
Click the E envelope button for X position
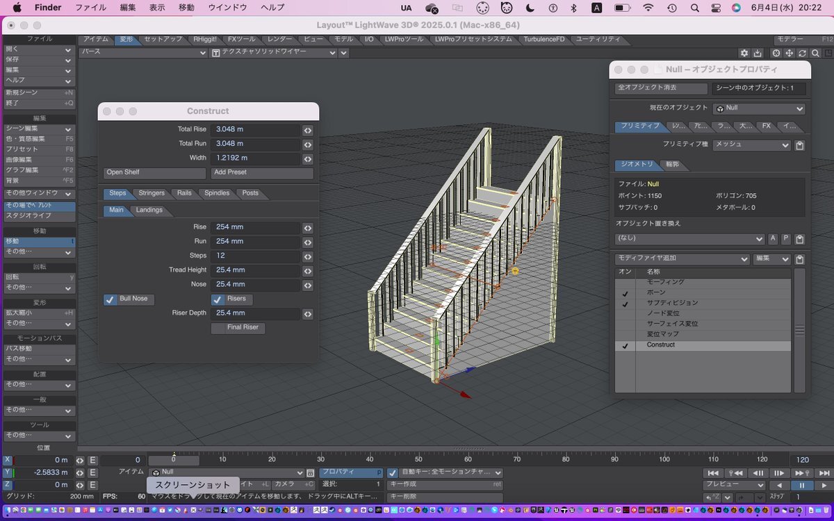[x=92, y=460]
